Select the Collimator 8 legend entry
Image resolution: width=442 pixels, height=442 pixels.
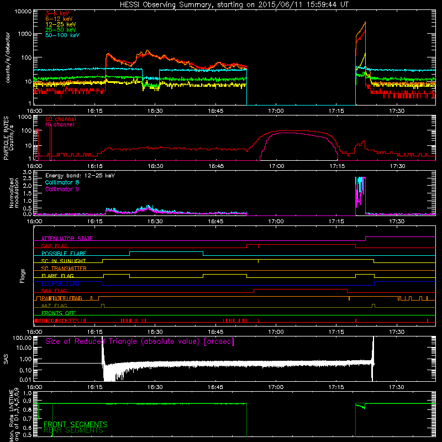click(x=62, y=182)
